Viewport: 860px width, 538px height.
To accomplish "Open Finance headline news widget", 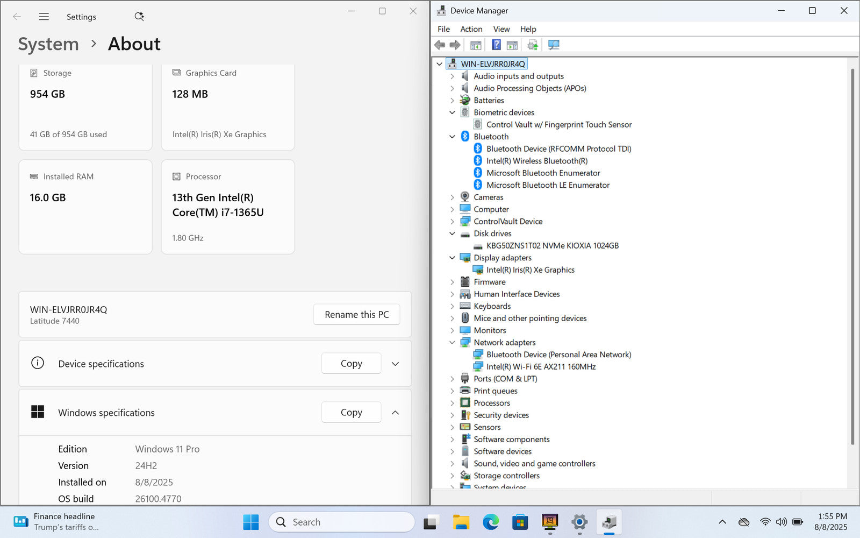I will pyautogui.click(x=56, y=522).
